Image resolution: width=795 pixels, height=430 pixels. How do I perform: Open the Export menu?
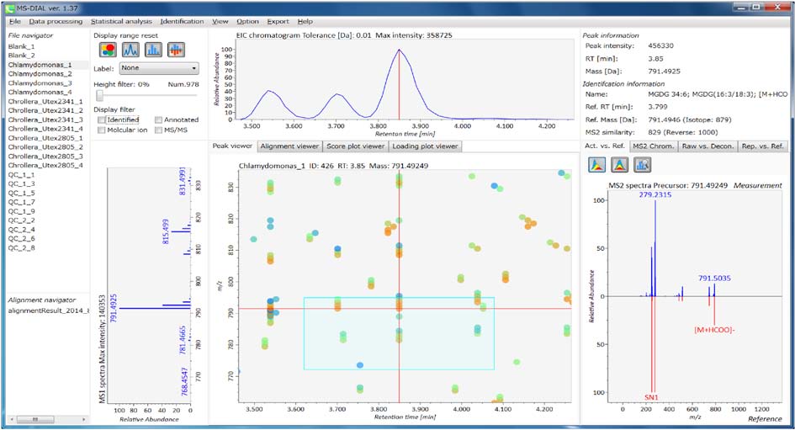(278, 21)
